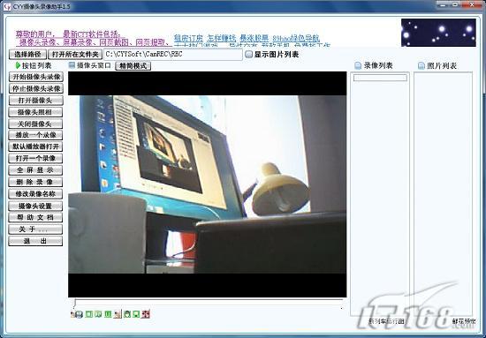
Task: Click the 打开一个录像 button
Action: pos(35,159)
